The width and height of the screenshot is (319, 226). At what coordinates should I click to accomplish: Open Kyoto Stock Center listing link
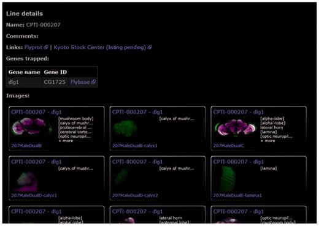click(100, 47)
